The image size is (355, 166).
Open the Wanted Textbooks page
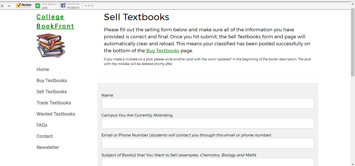coord(56,114)
